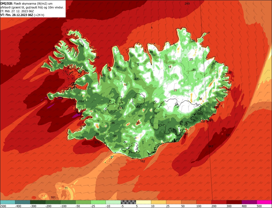Click the darkest green legend swatch between -300 and -200
This screenshot has width=272, height=208.
point(38,202)
